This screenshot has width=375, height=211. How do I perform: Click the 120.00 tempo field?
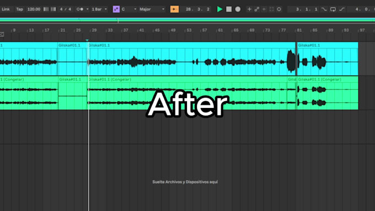34,9
